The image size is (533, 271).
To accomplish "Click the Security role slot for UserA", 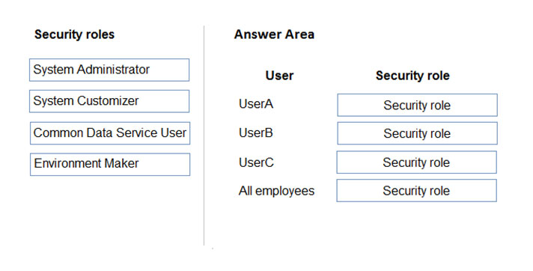I will [417, 105].
